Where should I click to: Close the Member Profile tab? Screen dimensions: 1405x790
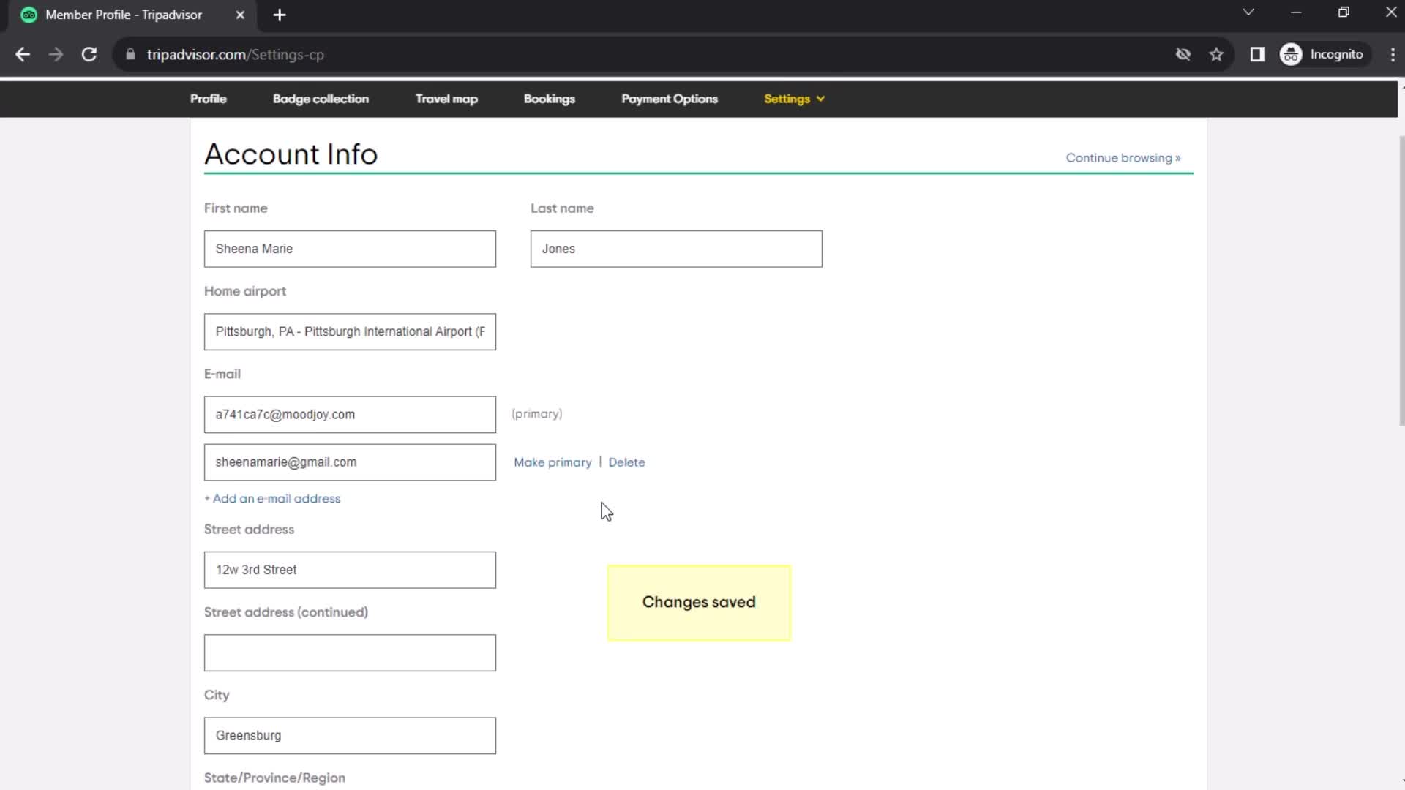240,15
